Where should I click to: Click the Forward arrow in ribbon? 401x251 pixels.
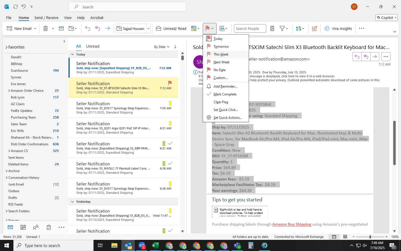(107, 28)
